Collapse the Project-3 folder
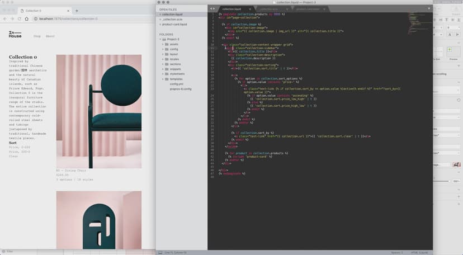The width and height of the screenshot is (463, 255). coord(163,39)
